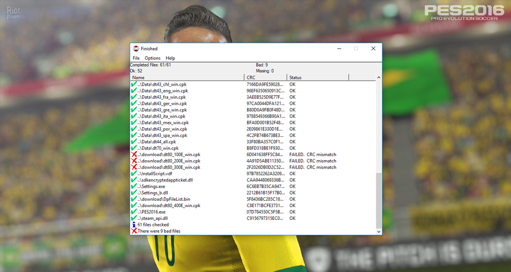The image size is (511, 272).
Task: Select the ..\Data\dt43_mex_win.cpk file name
Action: tap(163, 123)
